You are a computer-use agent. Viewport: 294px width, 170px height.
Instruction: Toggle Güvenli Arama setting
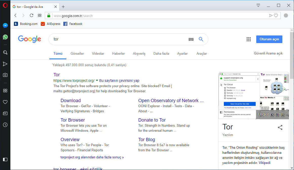pos(268,53)
